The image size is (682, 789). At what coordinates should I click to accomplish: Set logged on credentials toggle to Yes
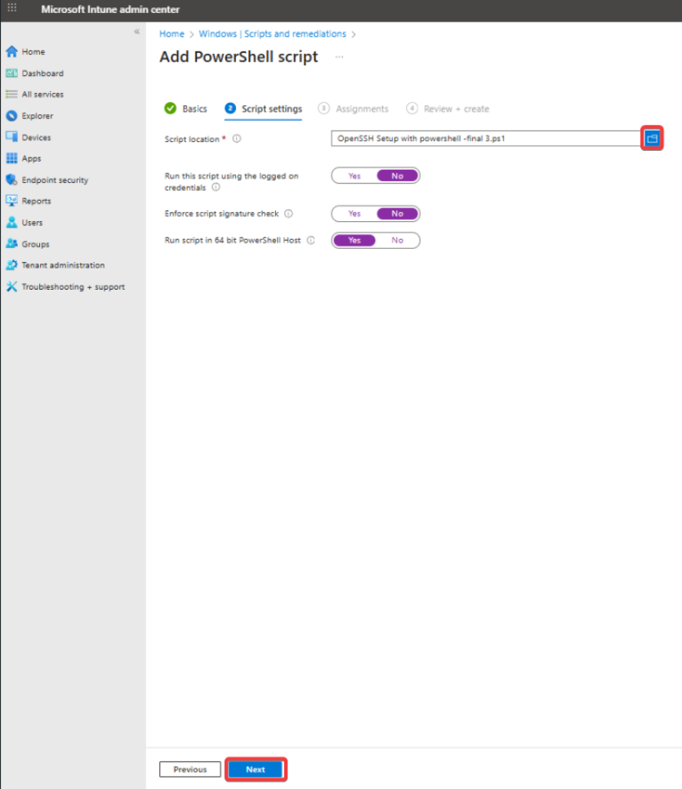(x=354, y=175)
